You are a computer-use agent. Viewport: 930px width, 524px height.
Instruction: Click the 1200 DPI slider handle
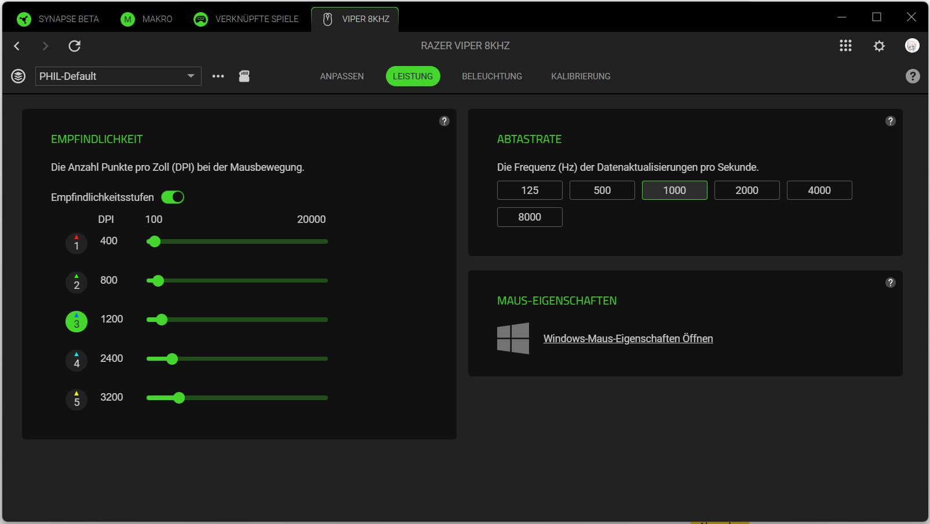162,320
